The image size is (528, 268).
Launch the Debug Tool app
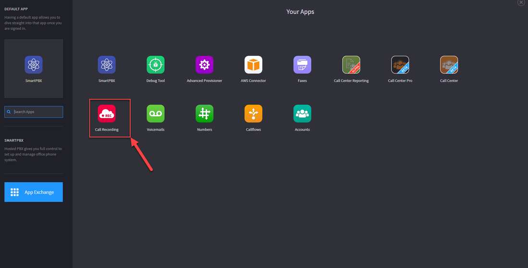tap(155, 65)
